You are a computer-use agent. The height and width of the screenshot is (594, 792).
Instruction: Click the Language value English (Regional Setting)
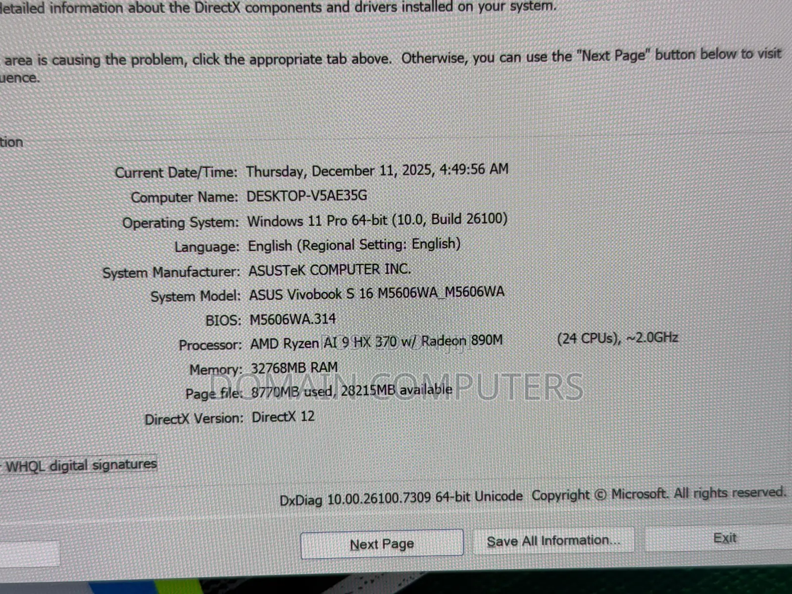[354, 245]
